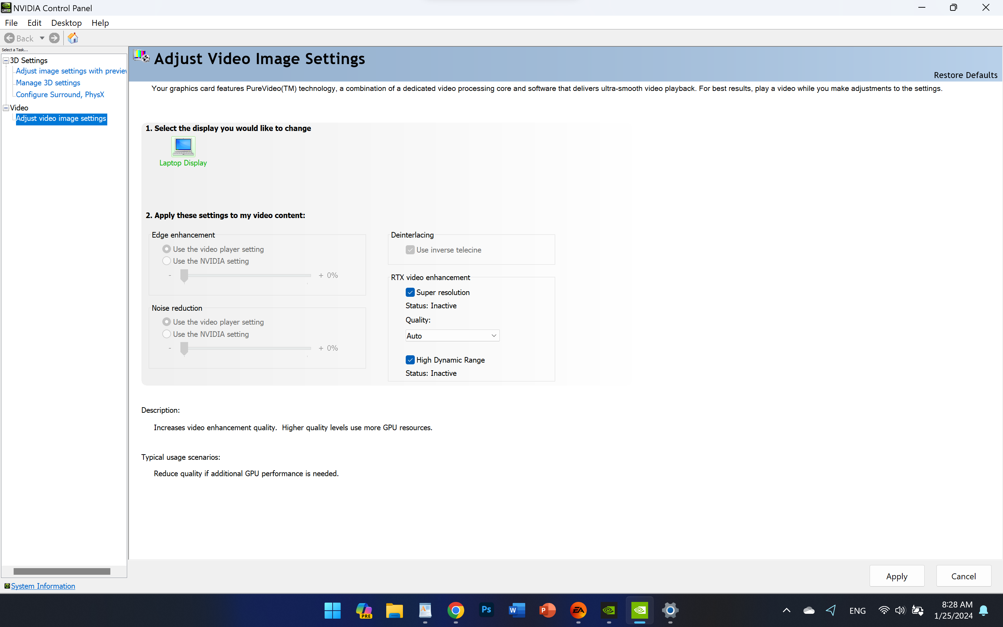Click active NVIDIA Control Panel taskbar icon
Viewport: 1003px width, 627px height.
tap(639, 610)
